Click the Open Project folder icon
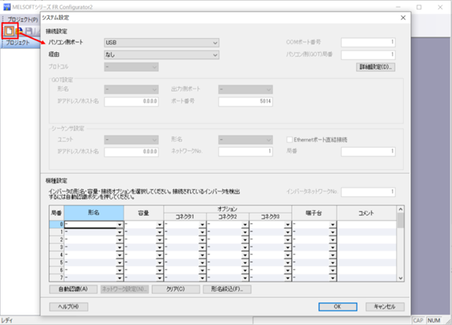Image resolution: width=452 pixels, height=325 pixels. click(x=20, y=31)
